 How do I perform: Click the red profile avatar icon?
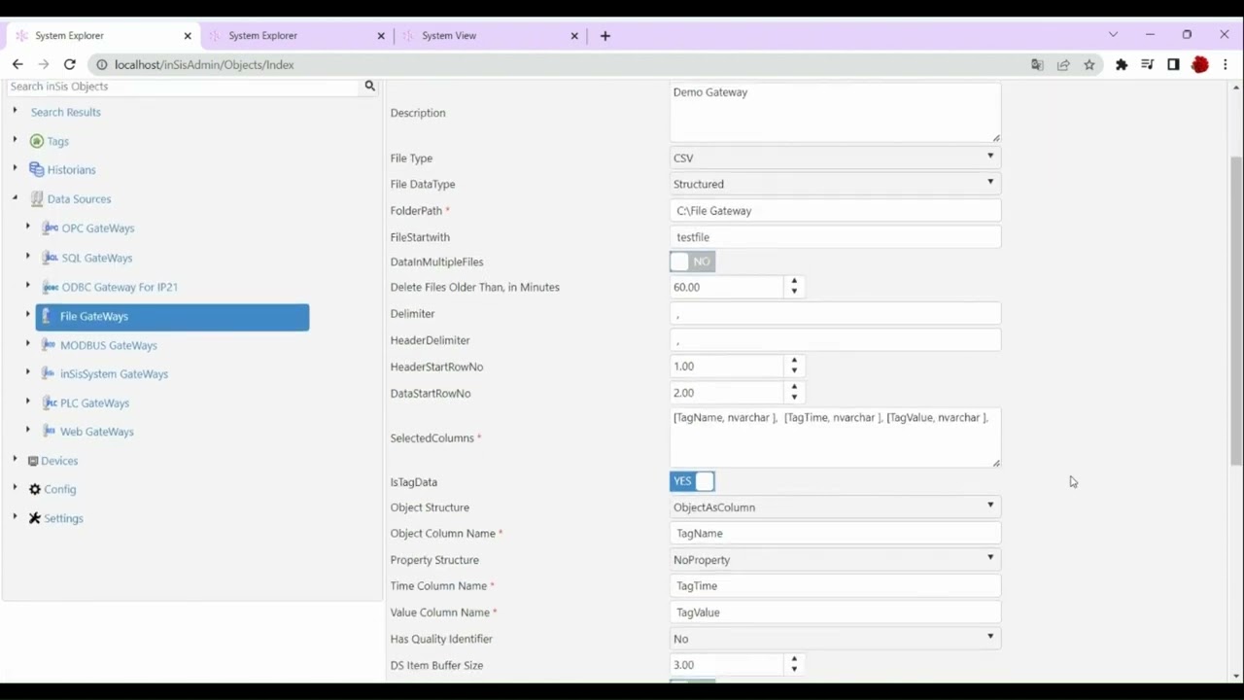[1200, 64]
